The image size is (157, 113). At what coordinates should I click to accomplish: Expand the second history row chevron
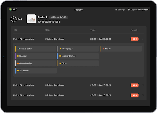pos(143,85)
